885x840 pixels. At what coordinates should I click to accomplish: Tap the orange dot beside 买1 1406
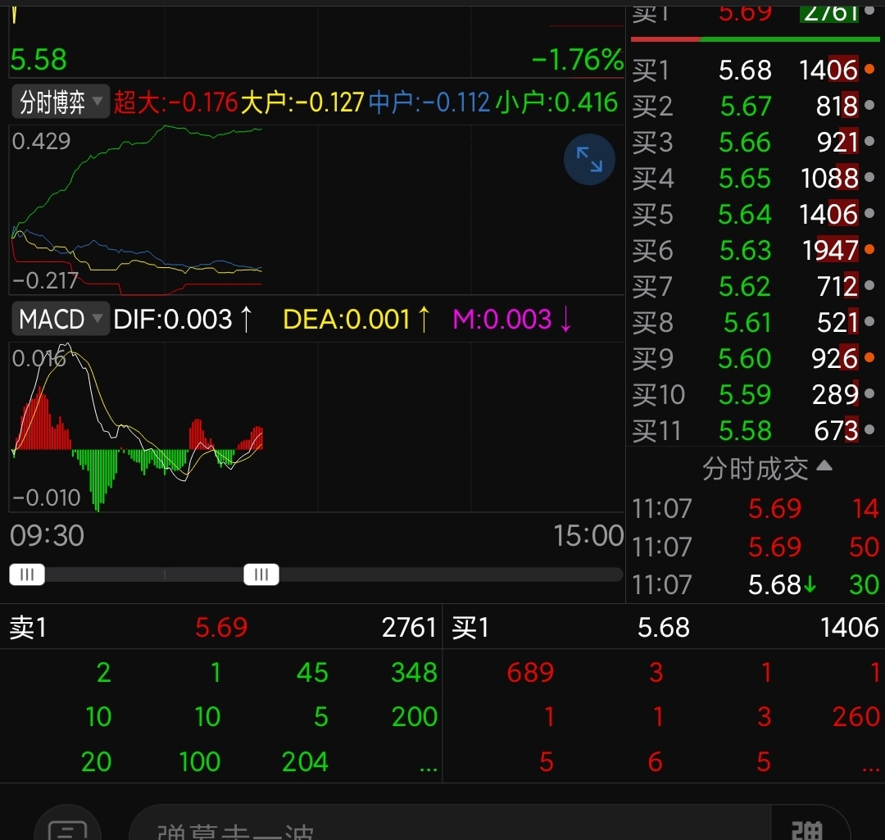[869, 70]
